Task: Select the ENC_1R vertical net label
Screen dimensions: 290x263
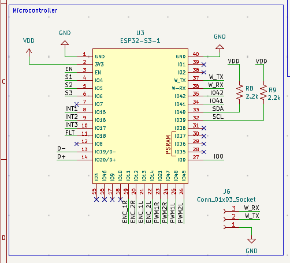Action: tap(125, 212)
